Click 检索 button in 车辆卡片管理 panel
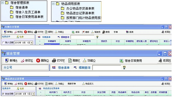177x103 pixels. (x=20, y=37)
